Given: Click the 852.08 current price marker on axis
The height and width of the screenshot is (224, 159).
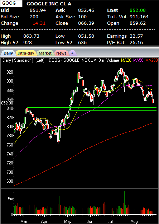Looking at the screenshot, I should [7, 103].
